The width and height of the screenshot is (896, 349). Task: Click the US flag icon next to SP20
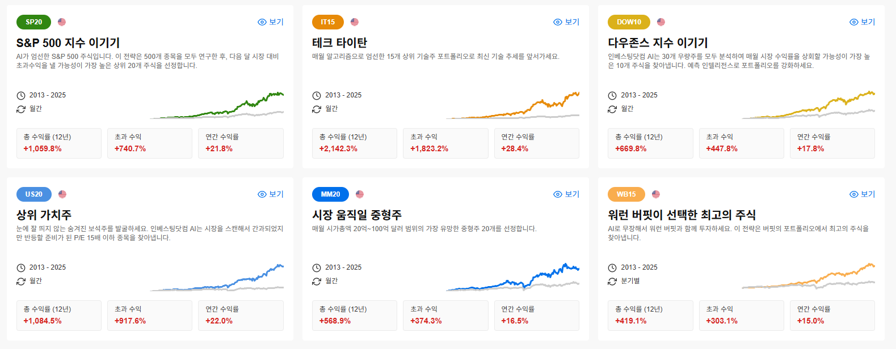pyautogui.click(x=62, y=22)
